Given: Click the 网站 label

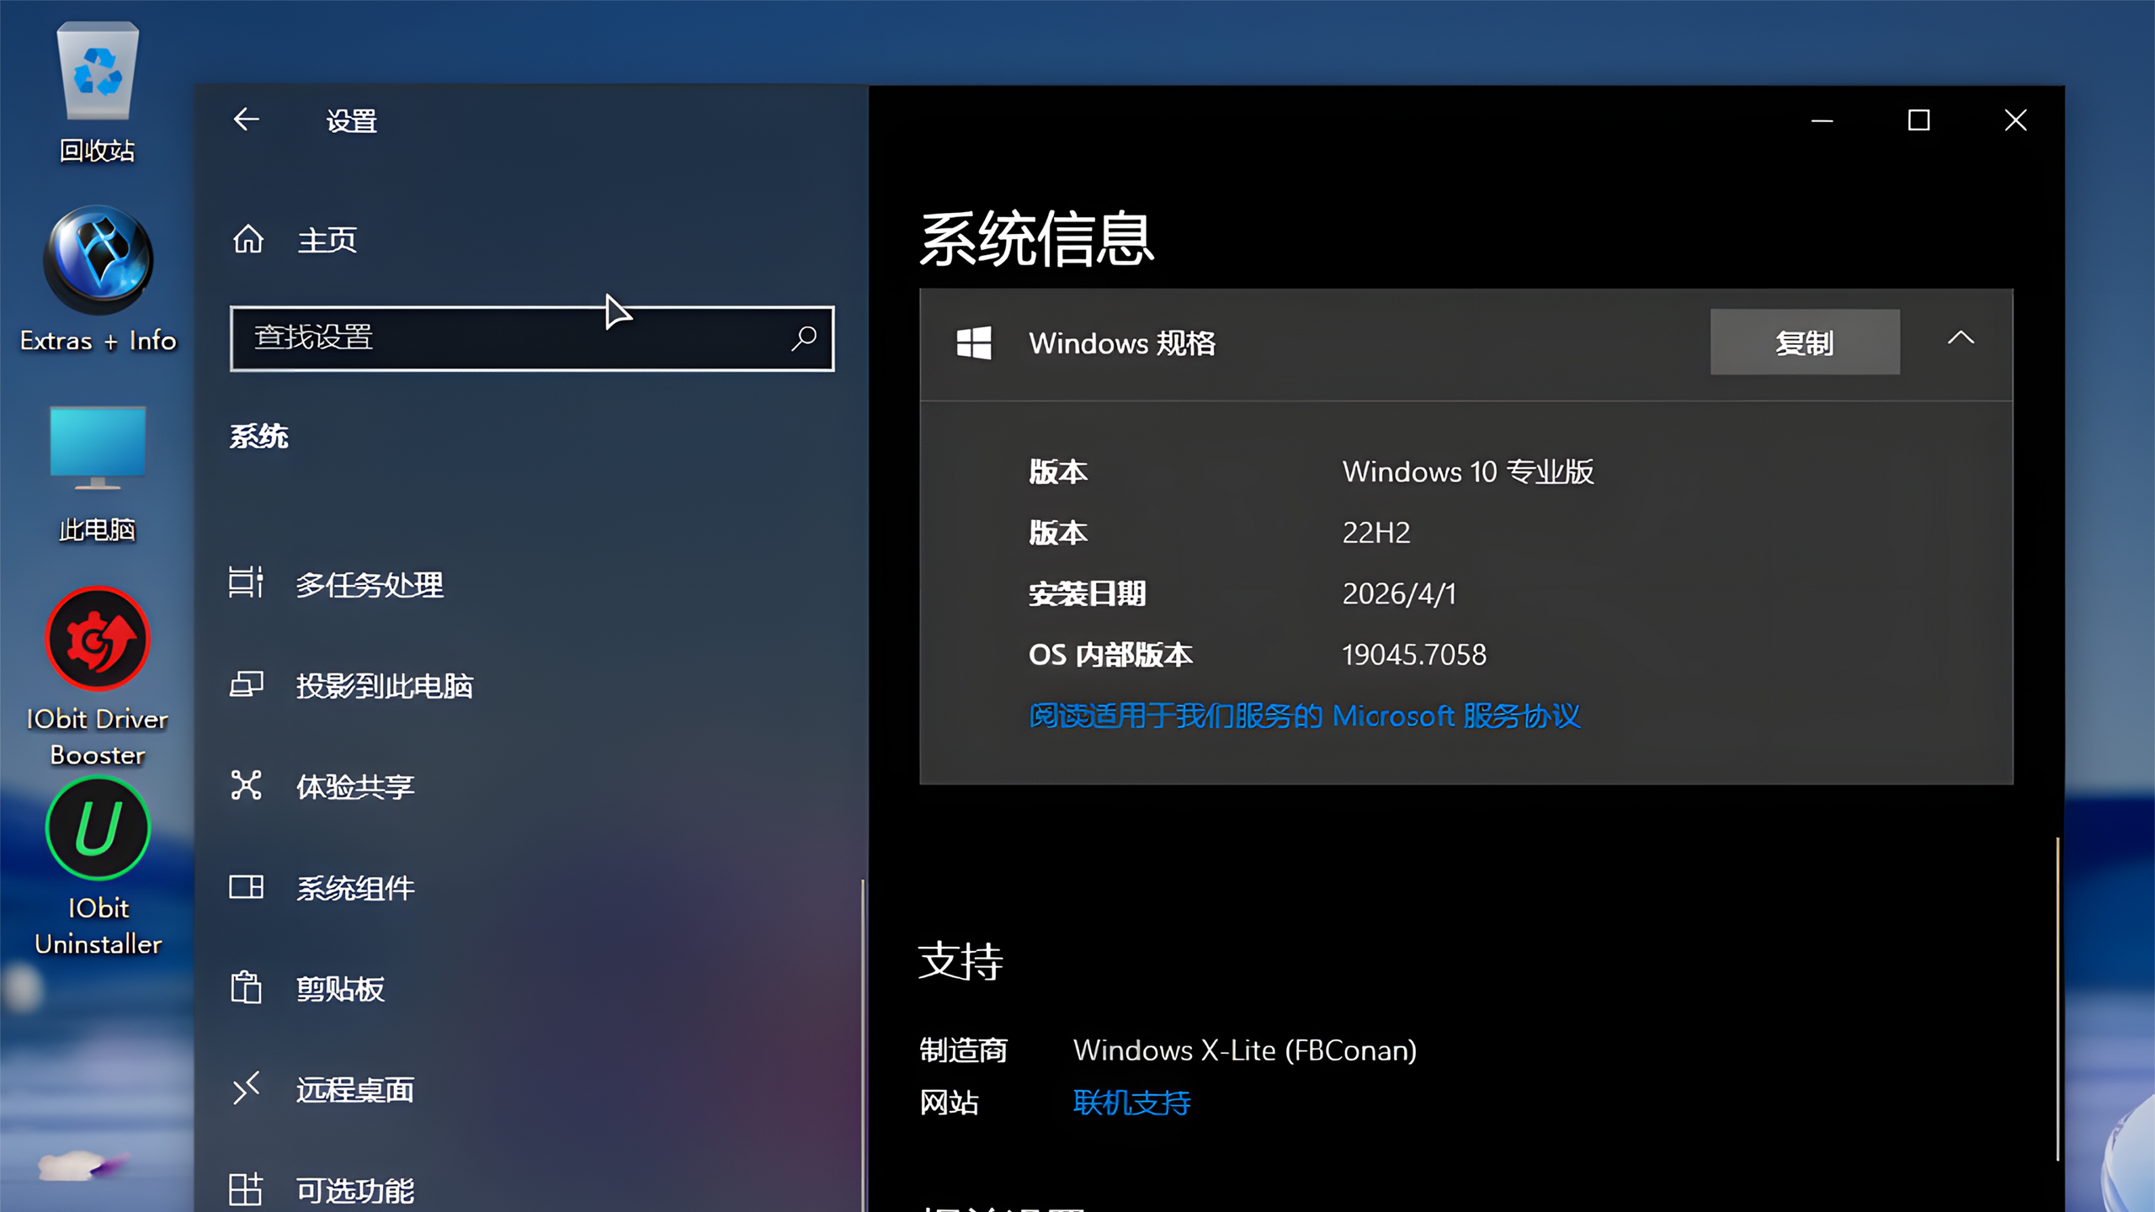Looking at the screenshot, I should 949,1102.
